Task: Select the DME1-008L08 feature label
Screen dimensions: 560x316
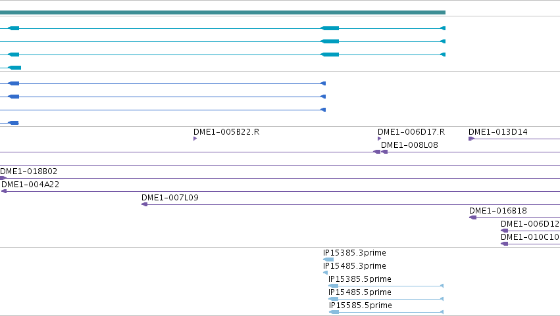Action: coord(409,145)
